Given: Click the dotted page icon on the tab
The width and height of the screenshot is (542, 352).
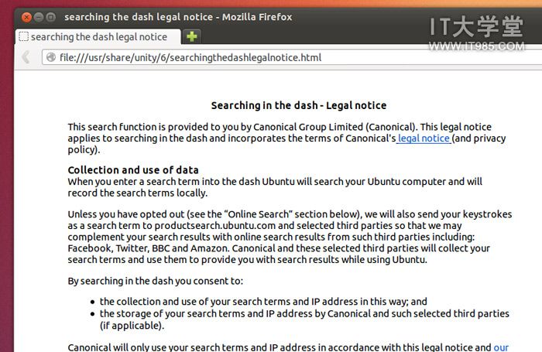Looking at the screenshot, I should [23, 36].
